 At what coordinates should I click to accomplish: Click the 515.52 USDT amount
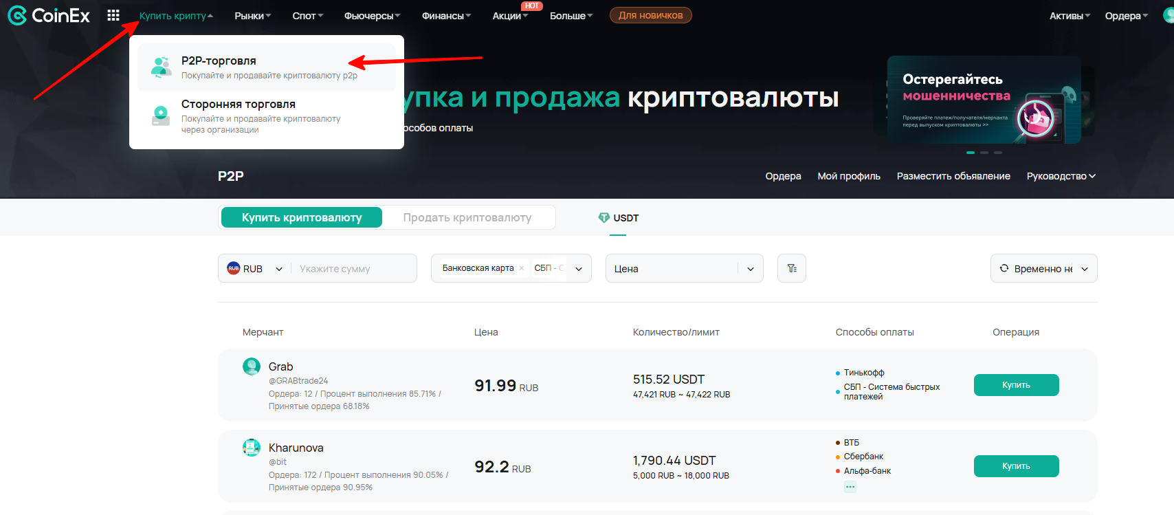pyautogui.click(x=669, y=380)
